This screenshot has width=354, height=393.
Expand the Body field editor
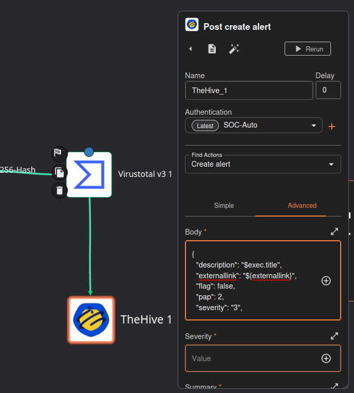click(x=334, y=232)
